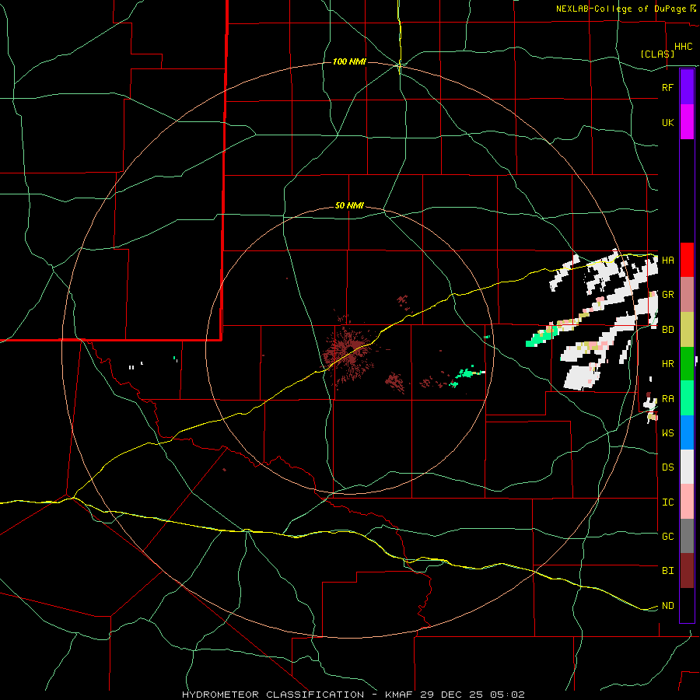Click the BD legend label
This screenshot has height=700, width=700.
click(667, 330)
